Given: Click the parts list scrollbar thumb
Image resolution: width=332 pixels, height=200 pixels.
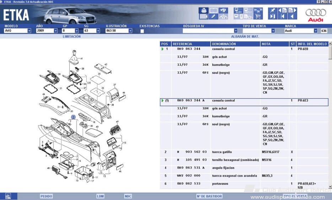Looking at the screenshot, I should 330,52.
